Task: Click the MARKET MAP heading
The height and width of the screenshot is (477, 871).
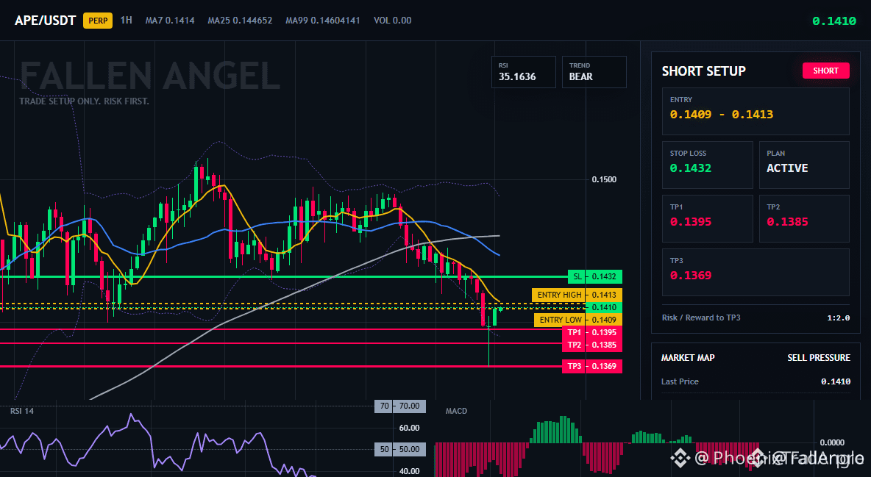Action: 688,358
